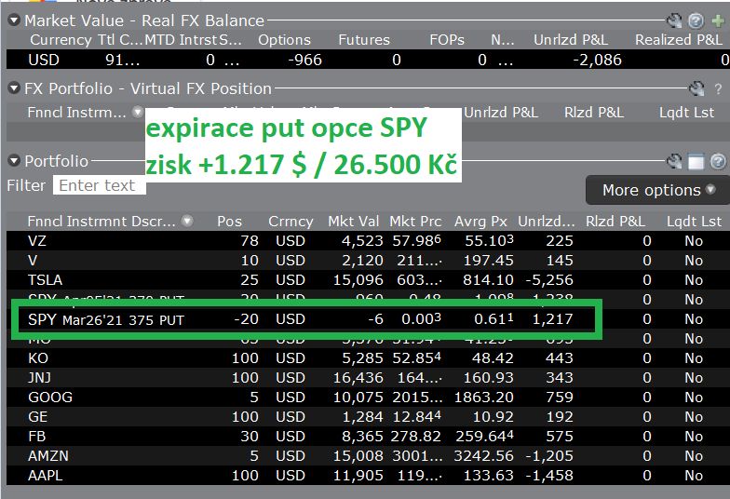Image resolution: width=730 pixels, height=499 pixels.
Task: Click AMZN average price 3242.56
Action: (484, 456)
